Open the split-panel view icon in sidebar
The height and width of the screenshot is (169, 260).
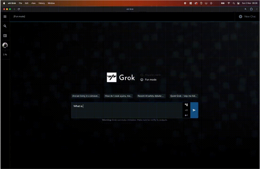pos(5,36)
